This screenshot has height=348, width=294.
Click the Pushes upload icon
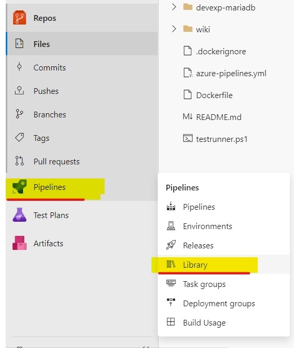[19, 90]
